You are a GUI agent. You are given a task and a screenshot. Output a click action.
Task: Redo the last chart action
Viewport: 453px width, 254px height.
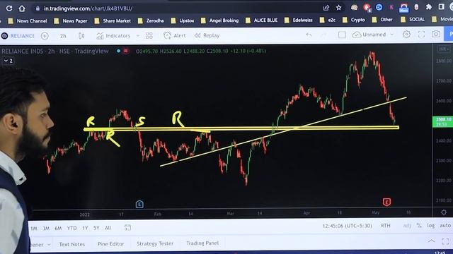coord(324,35)
